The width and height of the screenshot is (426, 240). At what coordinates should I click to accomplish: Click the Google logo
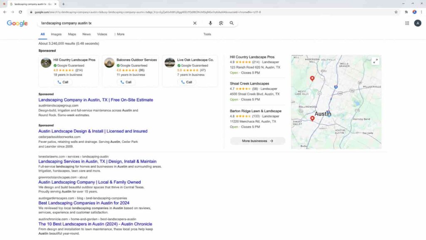point(17,23)
